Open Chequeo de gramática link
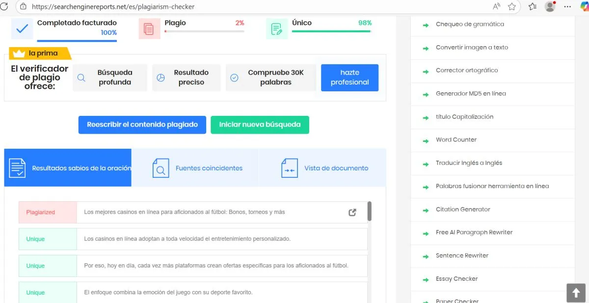The image size is (589, 303). point(470,24)
